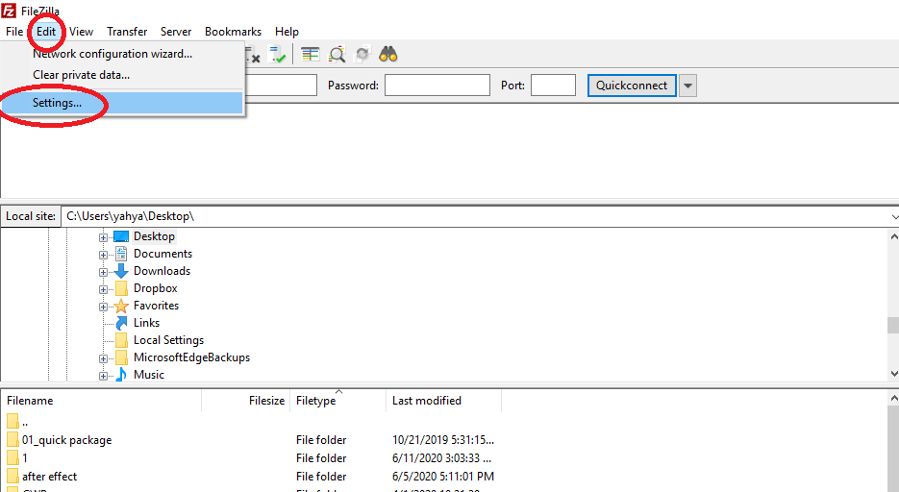
Task: Expand the MicrosoftEdgeBackups tree node
Action: click(103, 358)
